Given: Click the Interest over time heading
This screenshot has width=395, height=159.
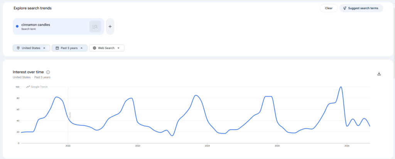Looking at the screenshot, I should (x=28, y=72).
